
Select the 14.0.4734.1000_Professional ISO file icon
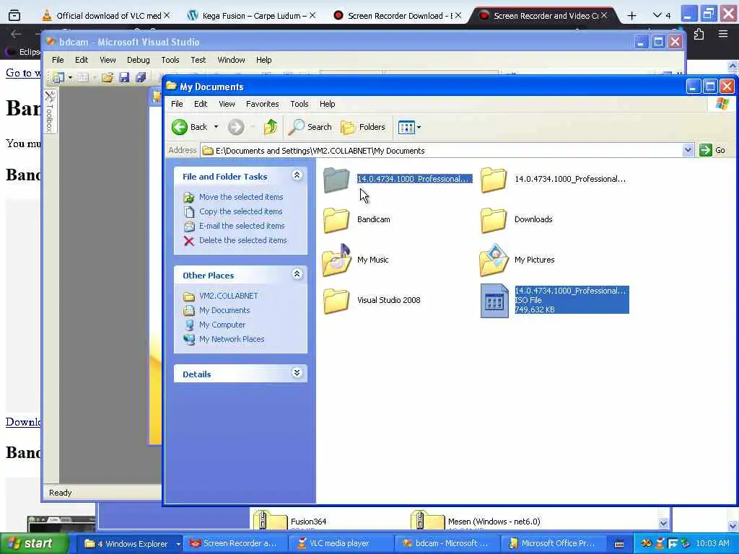click(494, 301)
